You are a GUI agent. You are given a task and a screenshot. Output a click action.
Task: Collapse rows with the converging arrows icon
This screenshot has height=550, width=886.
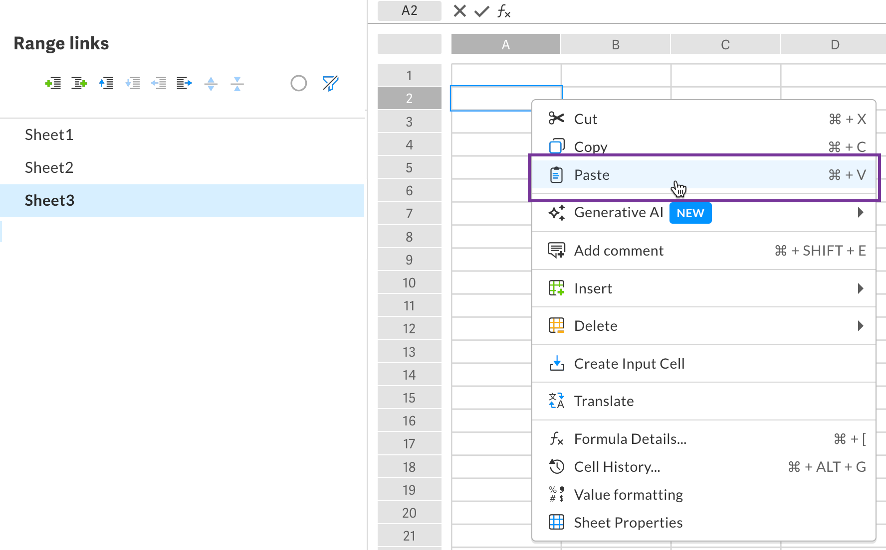coord(236,83)
